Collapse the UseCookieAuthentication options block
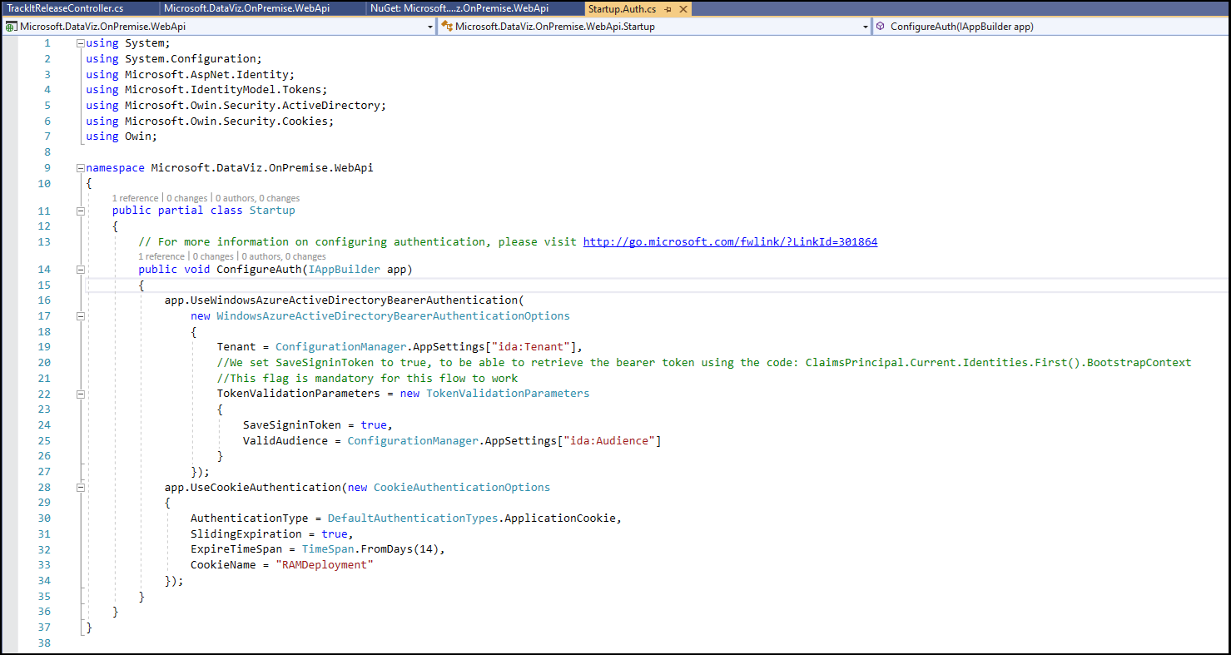This screenshot has width=1231, height=655. [80, 487]
